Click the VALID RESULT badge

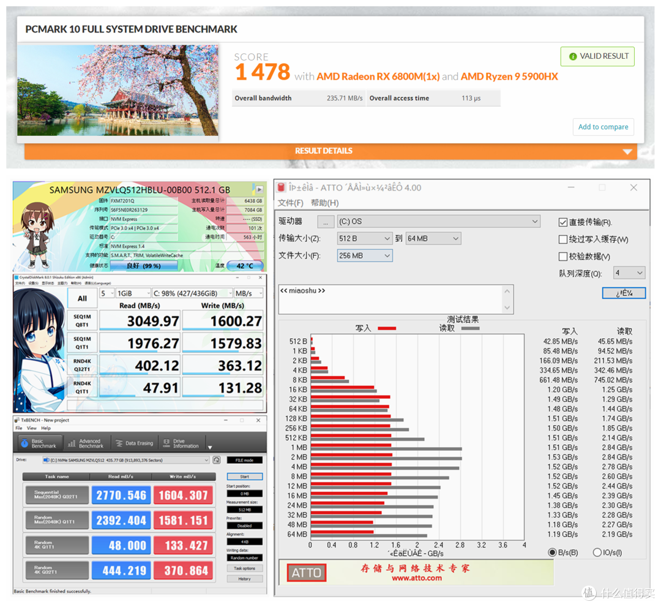[597, 56]
